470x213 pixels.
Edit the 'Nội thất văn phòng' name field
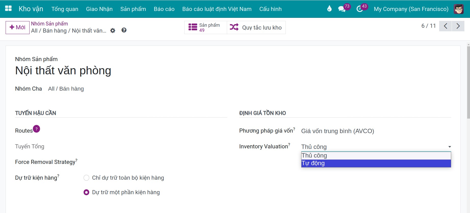click(x=63, y=70)
